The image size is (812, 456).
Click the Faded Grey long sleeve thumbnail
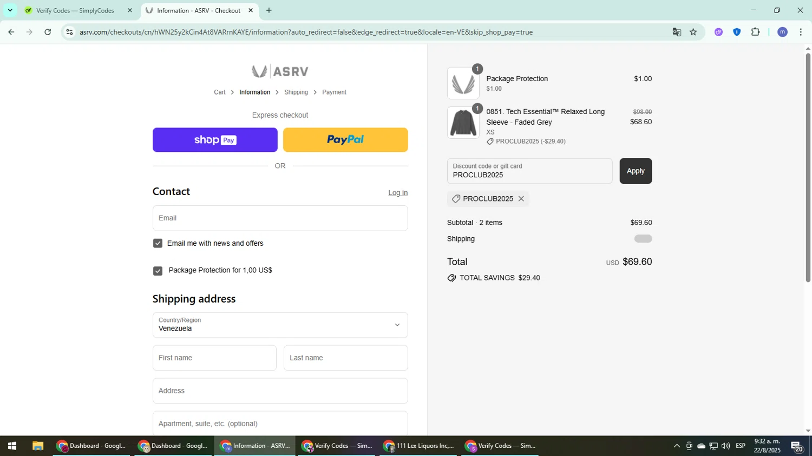(x=463, y=123)
